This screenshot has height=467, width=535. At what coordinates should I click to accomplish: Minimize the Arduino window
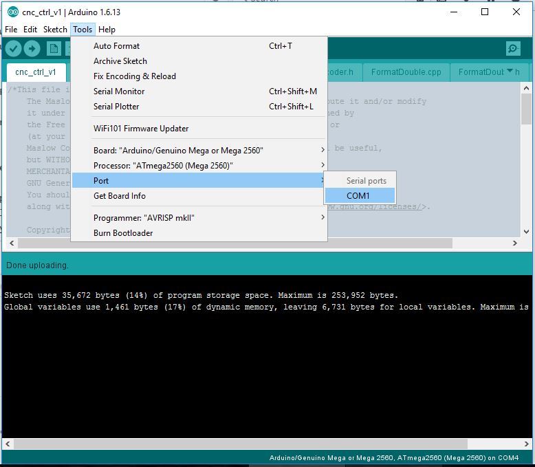tap(453, 12)
